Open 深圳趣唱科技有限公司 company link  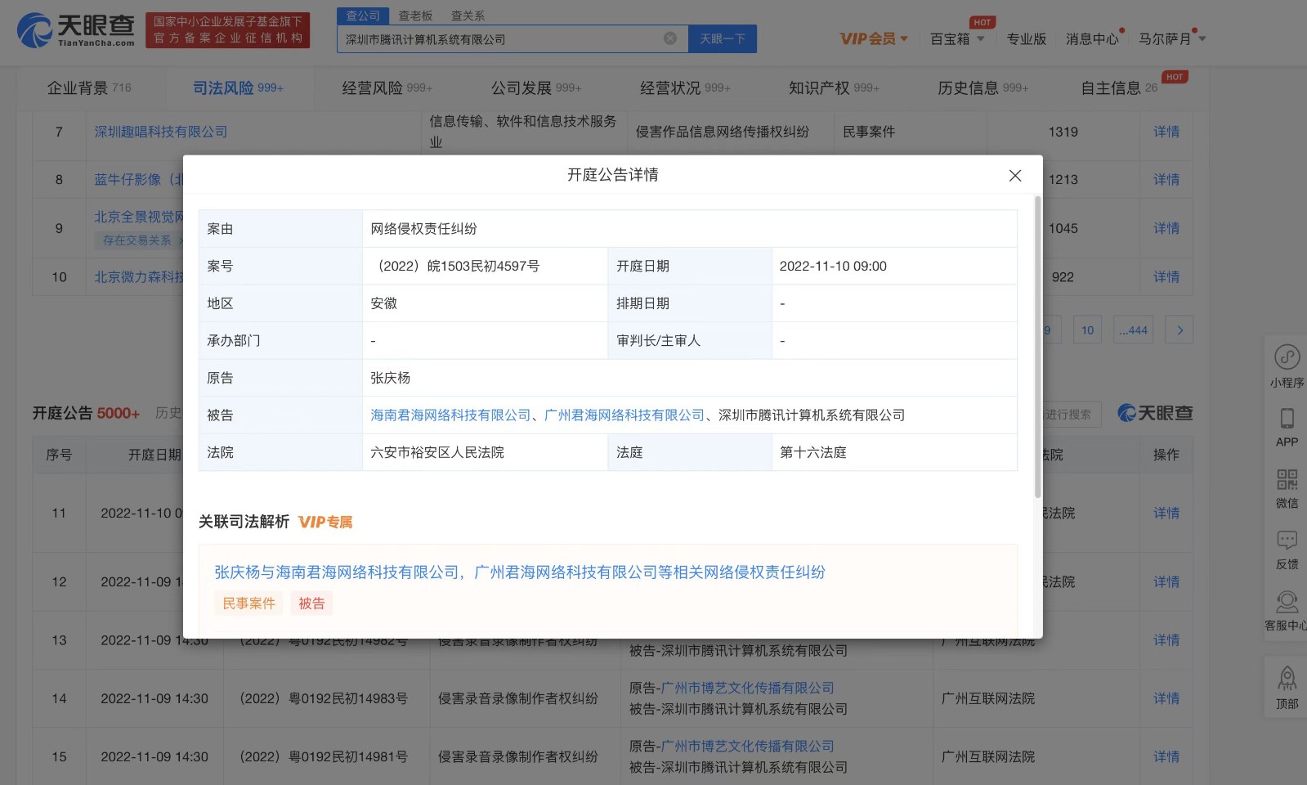tap(161, 132)
